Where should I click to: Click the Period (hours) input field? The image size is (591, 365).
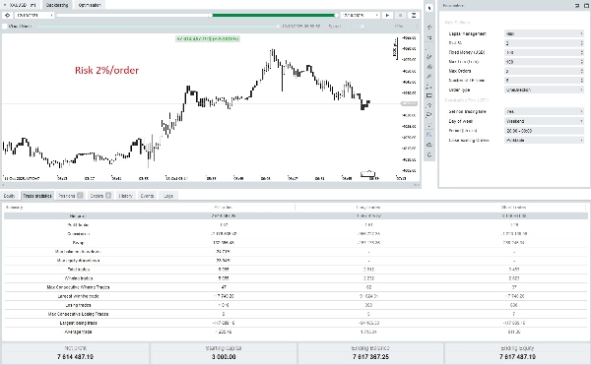click(545, 131)
